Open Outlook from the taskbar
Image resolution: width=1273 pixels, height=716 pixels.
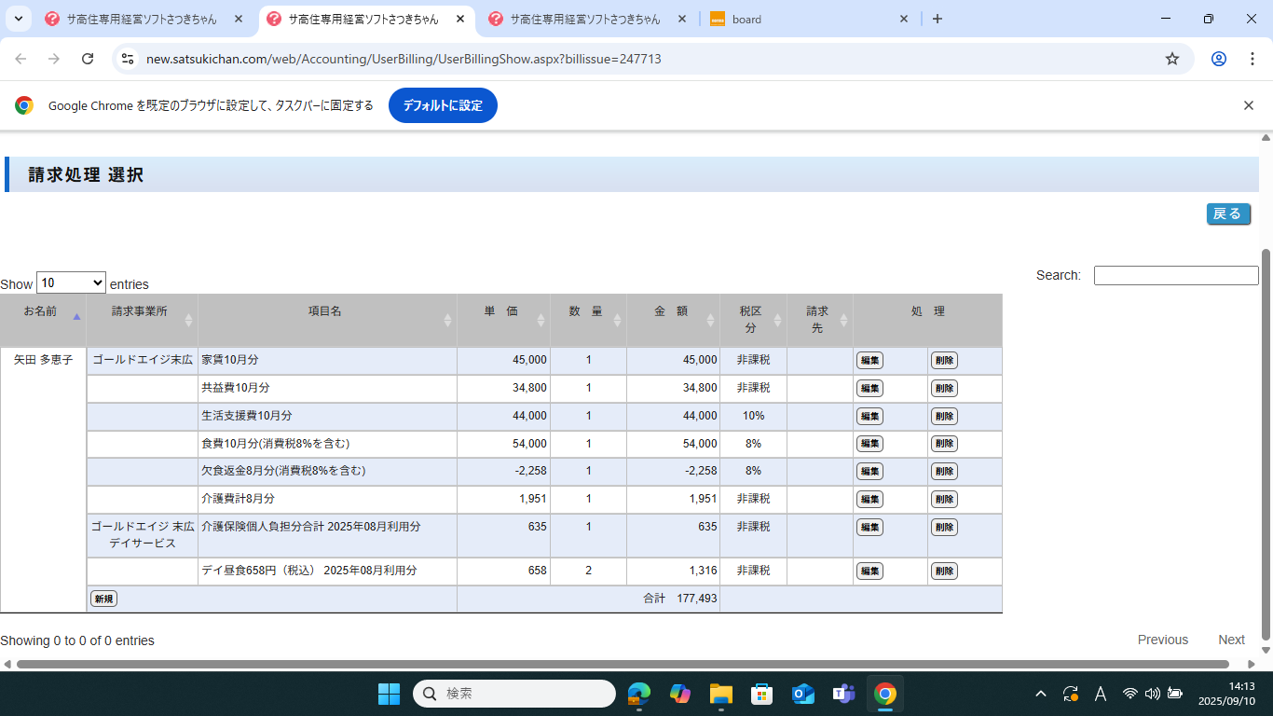pyautogui.click(x=802, y=694)
